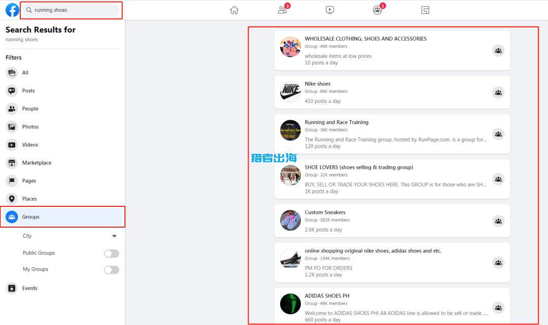Click 'wholesale items at low prices' description
This screenshot has width=548, height=325.
pos(338,56)
